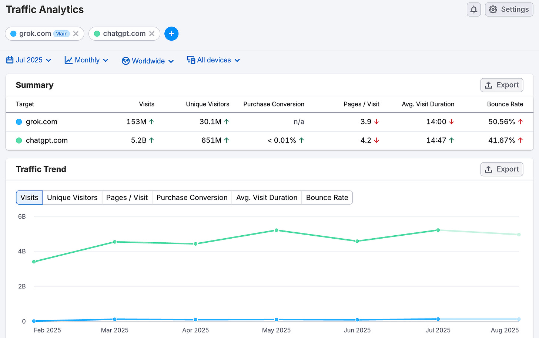
Task: Open the Monthly granularity dropdown
Action: 87,60
